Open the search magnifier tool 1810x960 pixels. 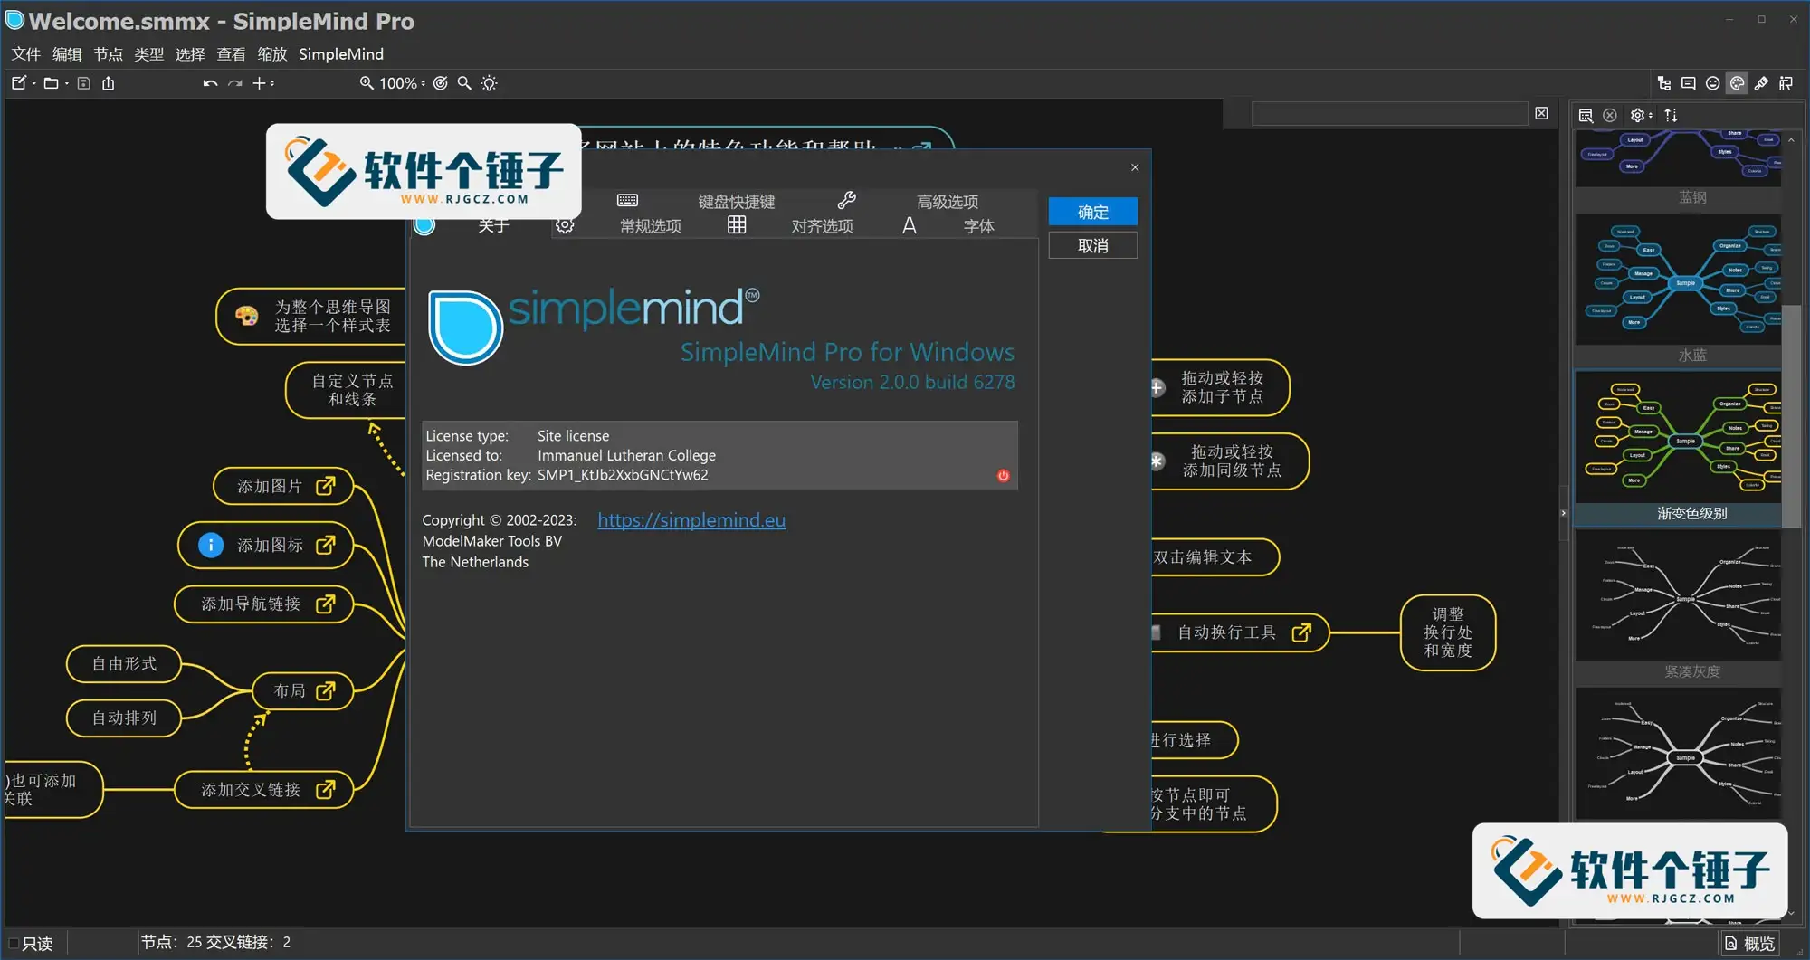pos(464,83)
